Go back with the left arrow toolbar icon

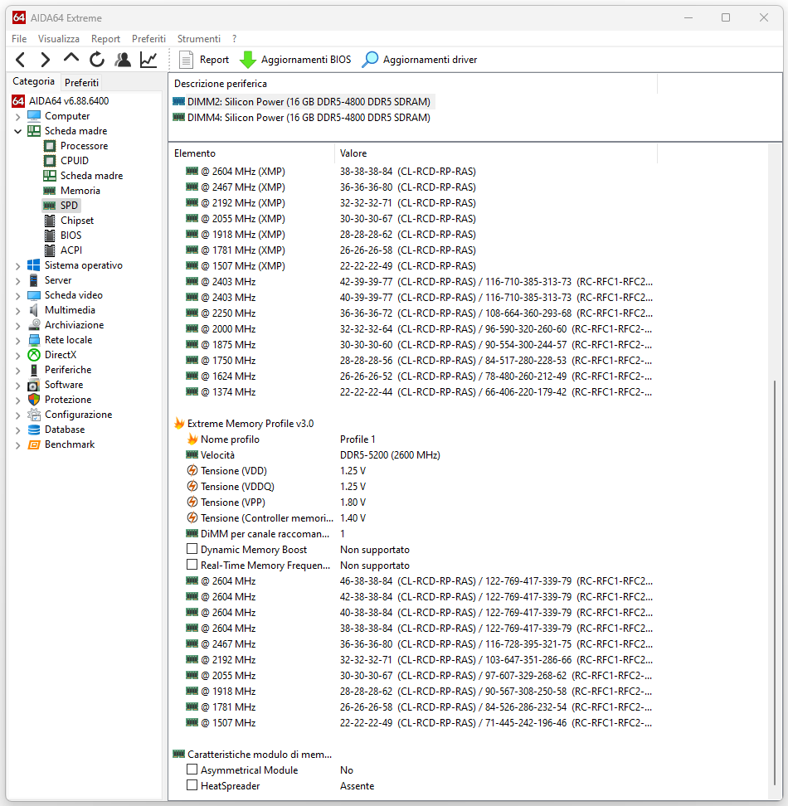tap(21, 60)
